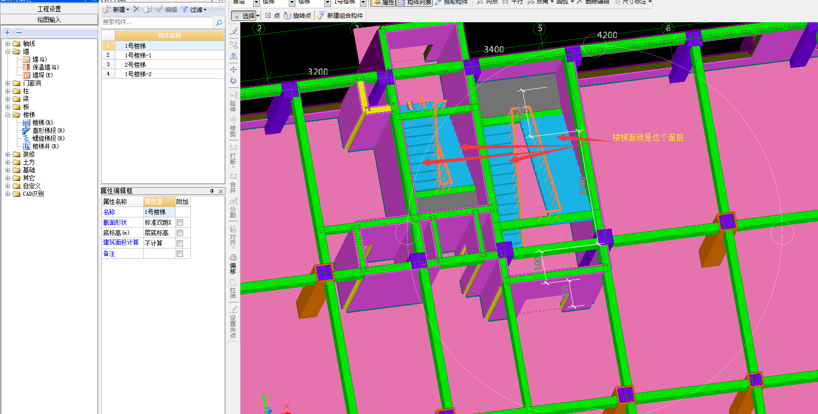This screenshot has height=414, width=818.
Task: Click the search magnifier icon
Action: pyautogui.click(x=219, y=22)
